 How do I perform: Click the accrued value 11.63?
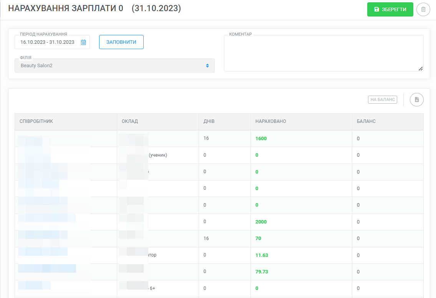click(x=262, y=255)
